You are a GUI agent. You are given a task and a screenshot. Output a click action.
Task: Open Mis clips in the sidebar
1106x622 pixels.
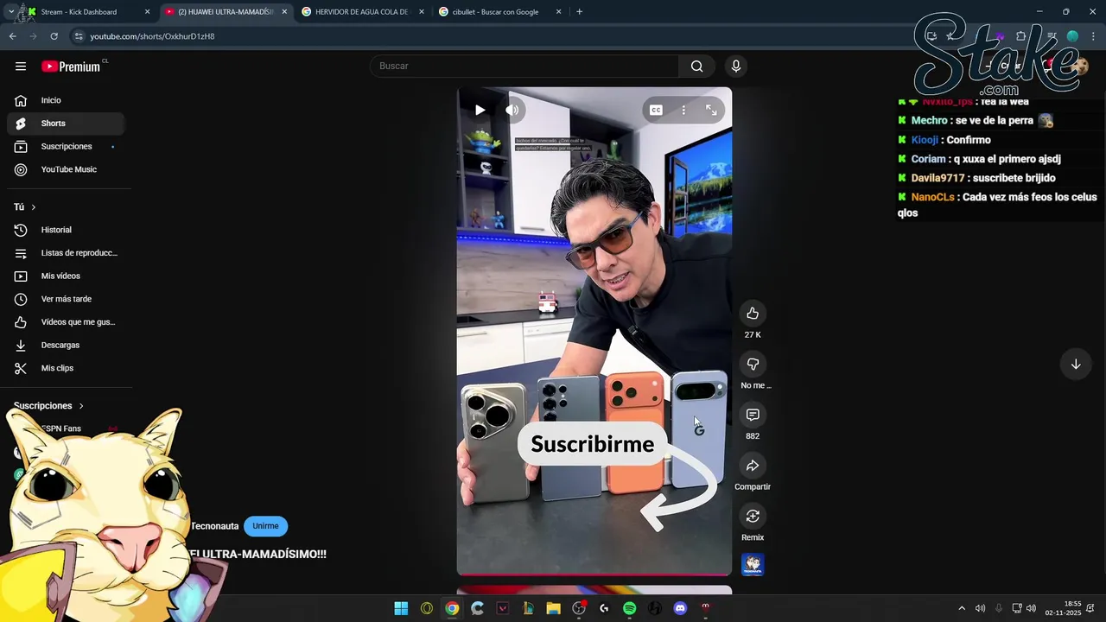click(66, 368)
